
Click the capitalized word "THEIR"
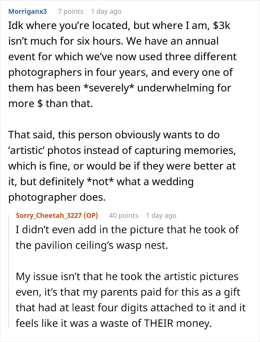(x=159, y=323)
